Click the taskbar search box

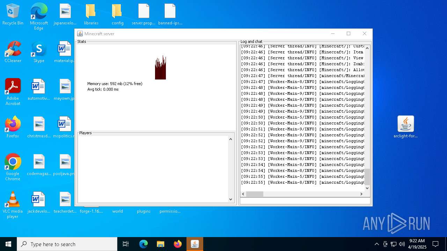67,244
